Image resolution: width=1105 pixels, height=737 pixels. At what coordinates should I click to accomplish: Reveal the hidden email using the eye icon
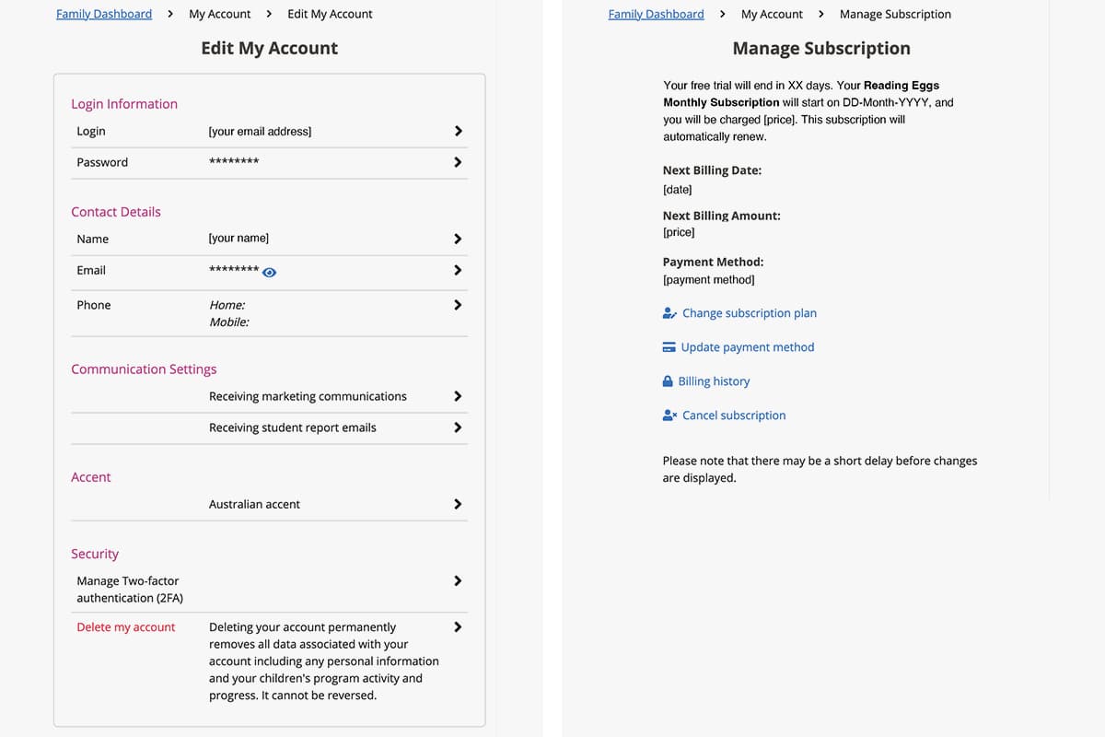268,272
